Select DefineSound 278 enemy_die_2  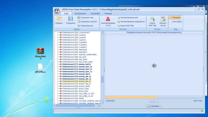coord(77,81)
